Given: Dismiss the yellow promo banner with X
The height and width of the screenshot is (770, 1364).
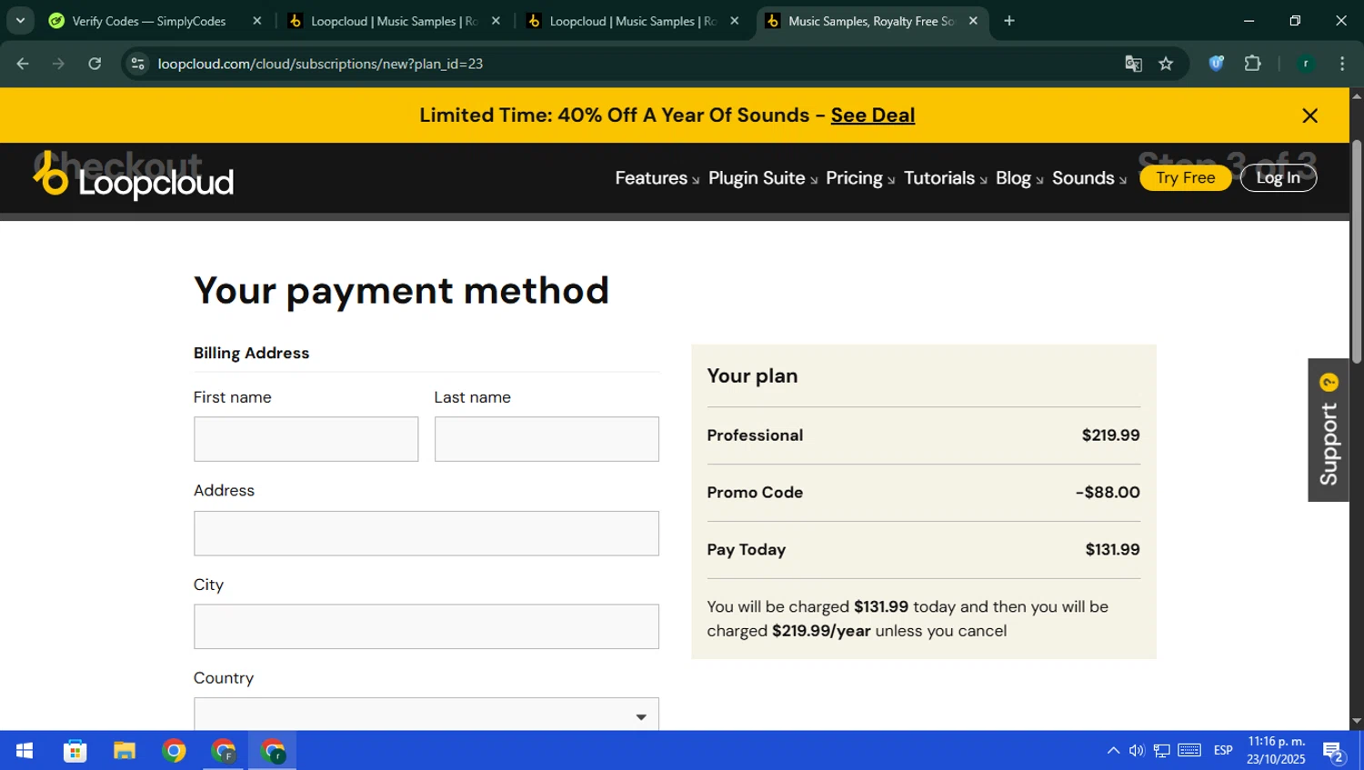Looking at the screenshot, I should (1309, 115).
